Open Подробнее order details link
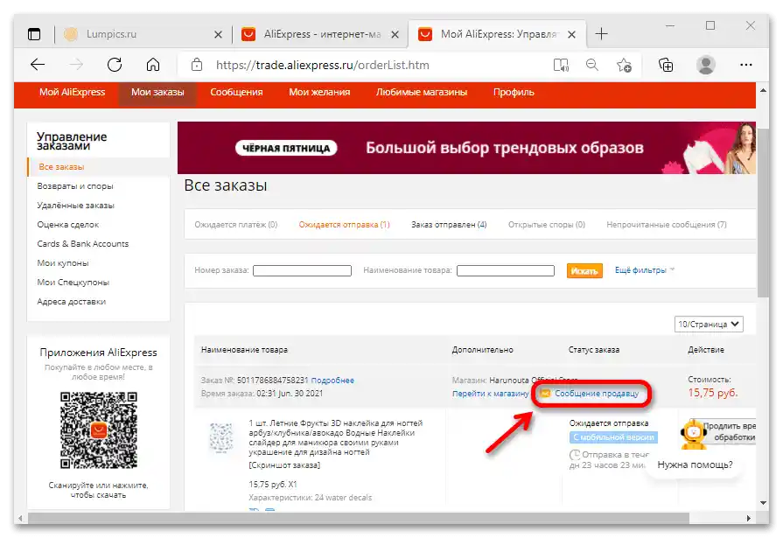 pos(332,381)
